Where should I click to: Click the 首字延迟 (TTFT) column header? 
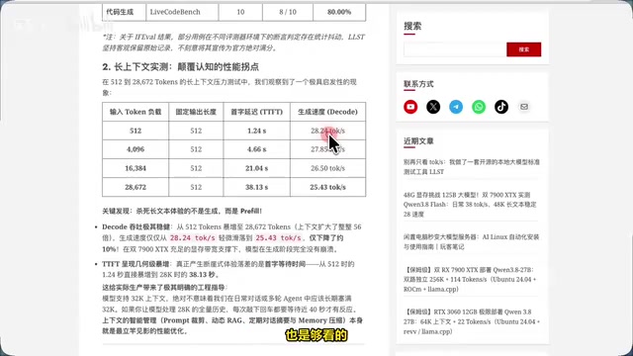point(257,112)
